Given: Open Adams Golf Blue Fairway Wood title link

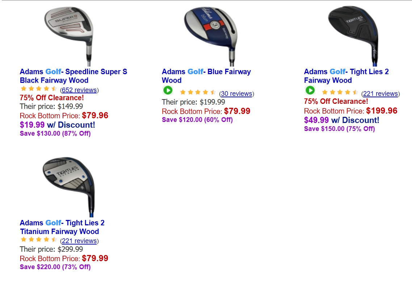Looking at the screenshot, I should (x=206, y=76).
